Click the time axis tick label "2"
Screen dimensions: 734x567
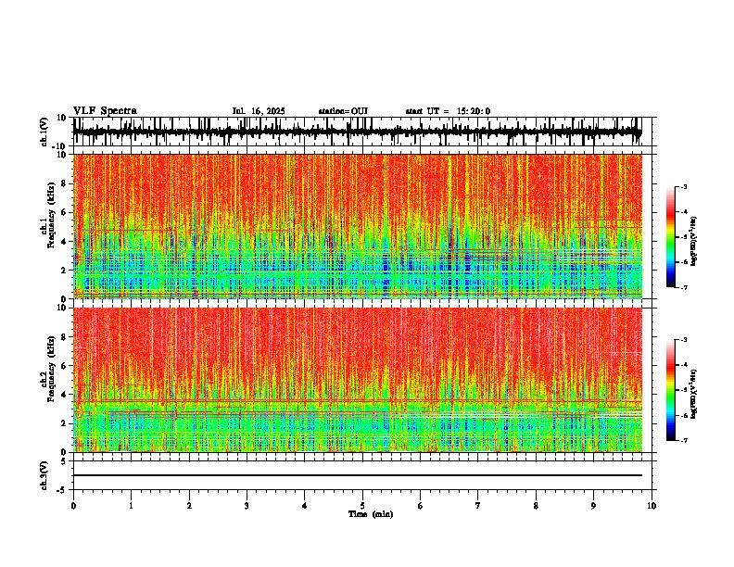click(189, 506)
